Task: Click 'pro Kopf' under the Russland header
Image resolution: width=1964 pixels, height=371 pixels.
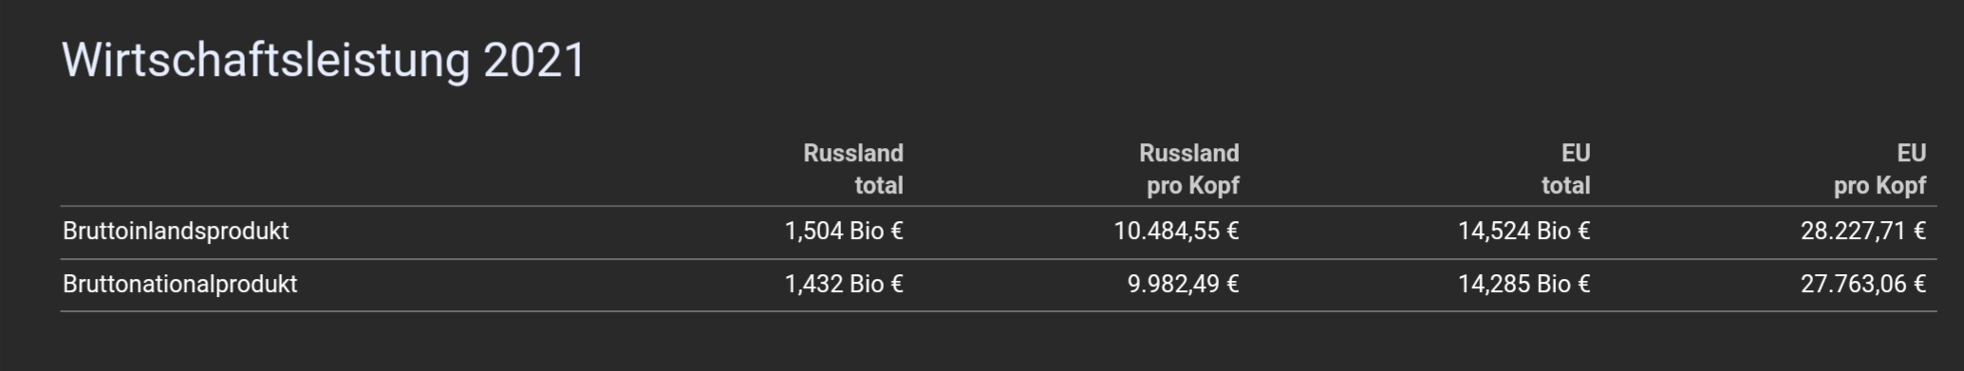Action: (1192, 186)
